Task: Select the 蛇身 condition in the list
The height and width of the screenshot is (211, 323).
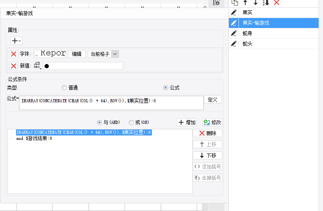Action: coord(279,33)
